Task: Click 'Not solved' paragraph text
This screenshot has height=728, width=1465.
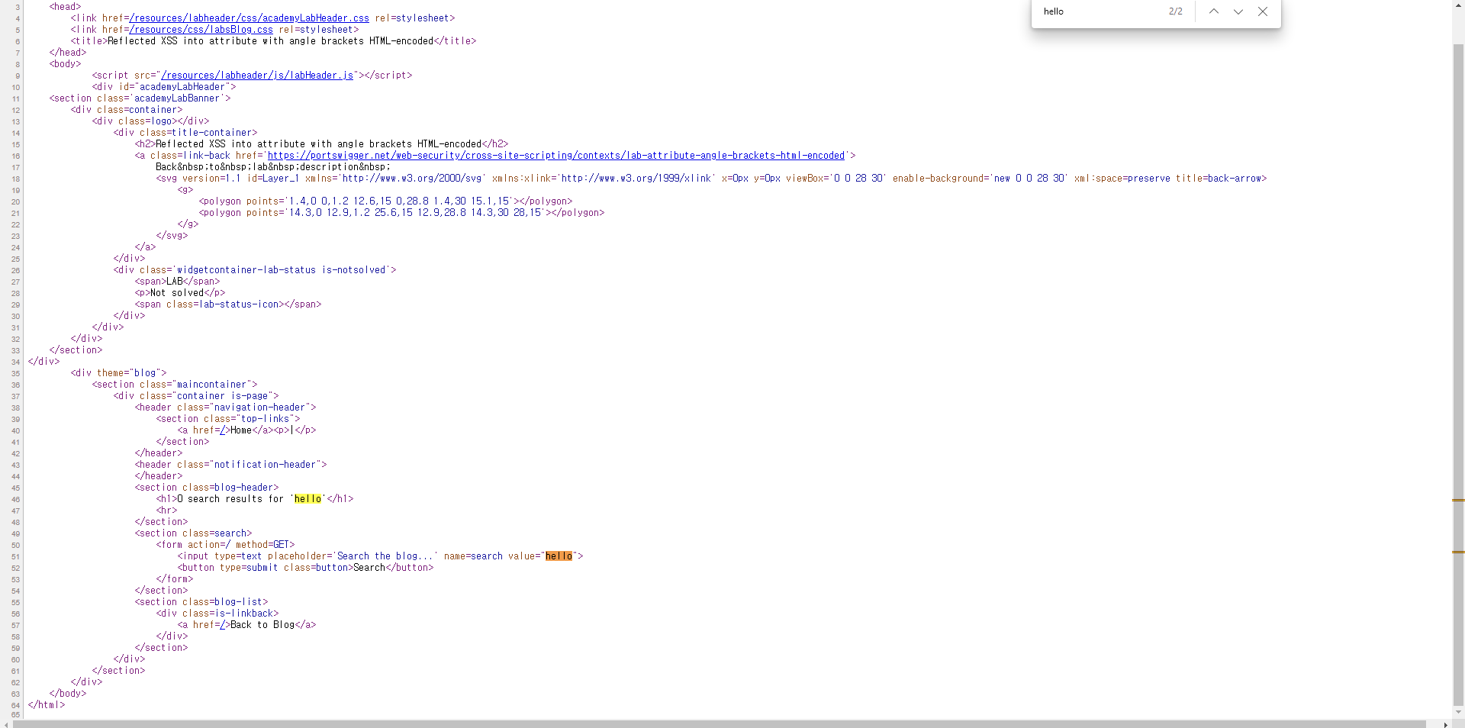Action: click(177, 293)
